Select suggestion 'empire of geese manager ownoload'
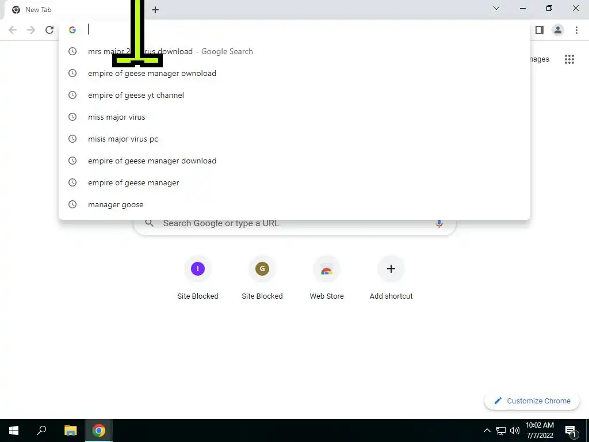 294,73
